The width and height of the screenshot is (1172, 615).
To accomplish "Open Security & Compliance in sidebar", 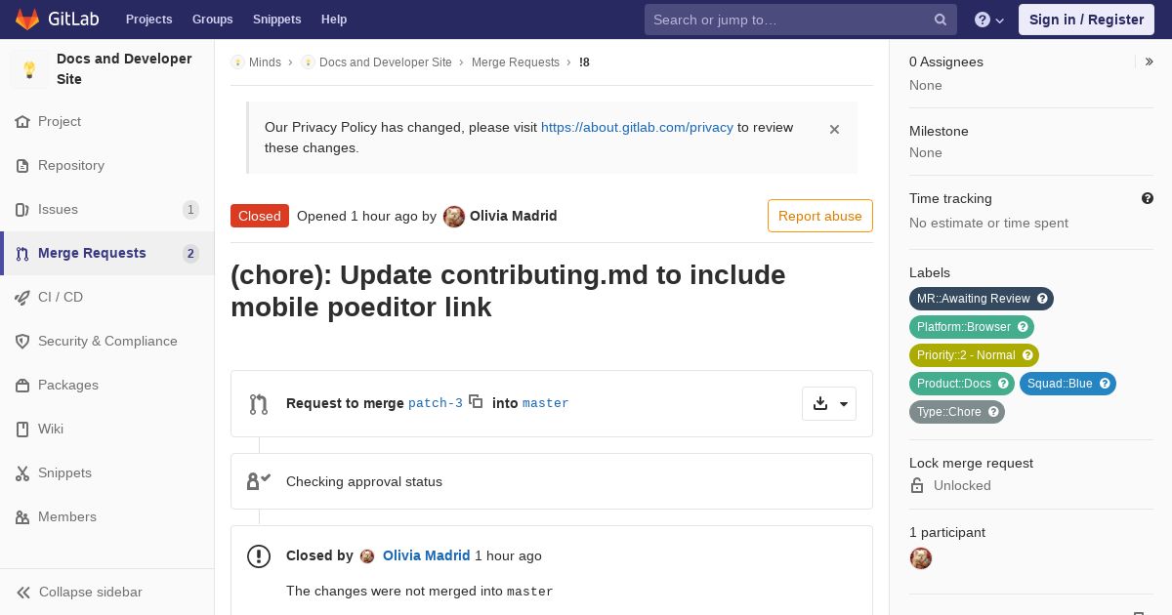I will [x=107, y=341].
